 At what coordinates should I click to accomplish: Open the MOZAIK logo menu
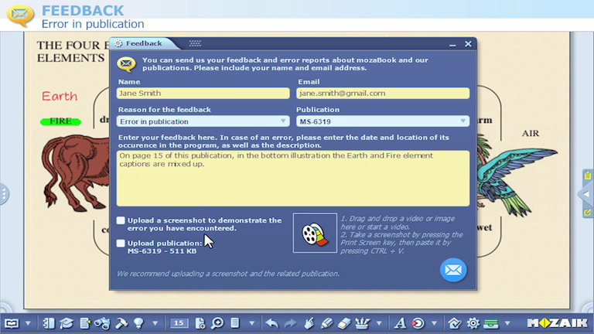pyautogui.click(x=556, y=323)
